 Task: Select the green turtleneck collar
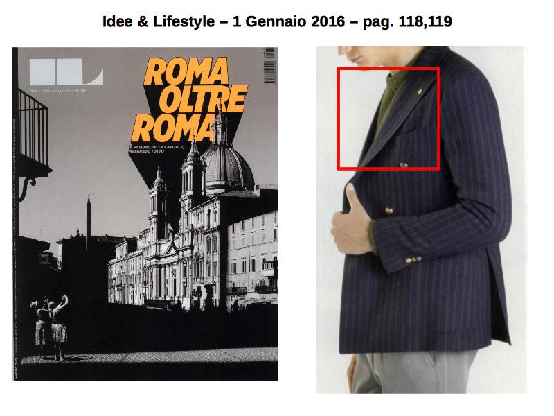point(394,82)
